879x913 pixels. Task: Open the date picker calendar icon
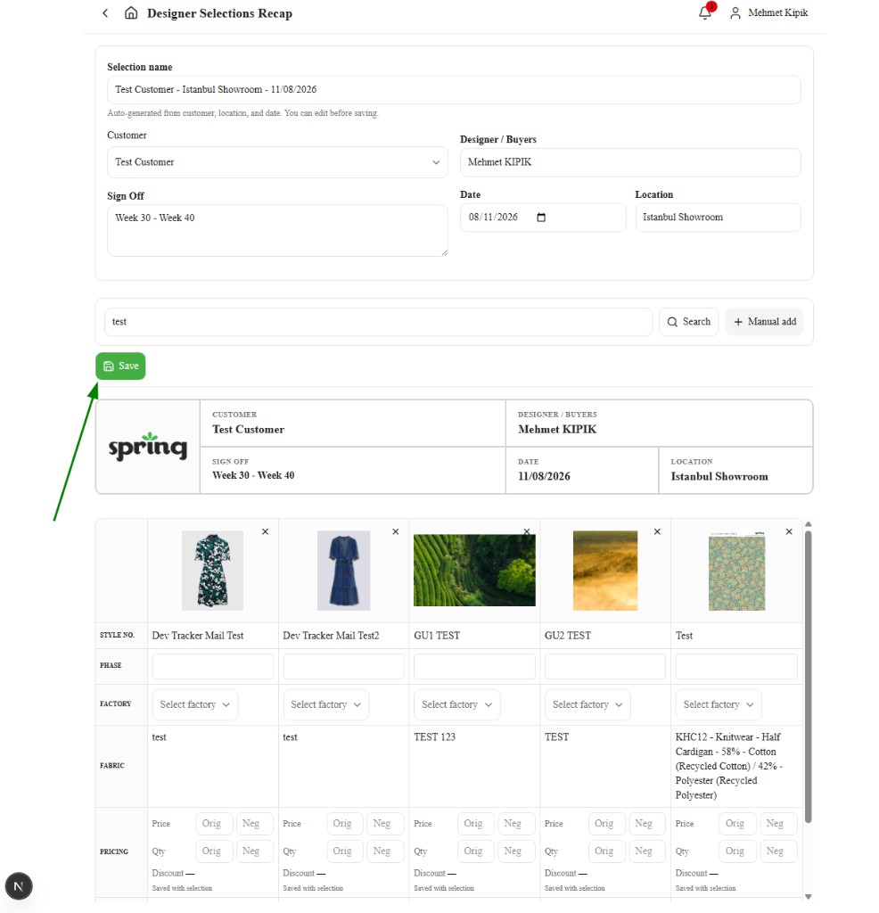coord(541,218)
